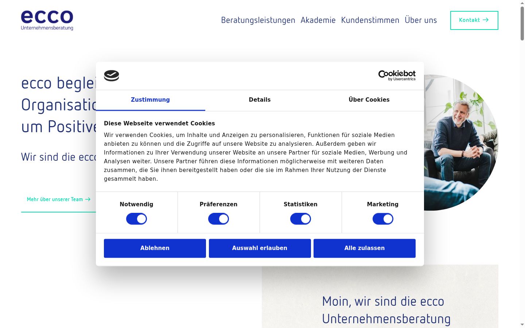Disable the Präferenzen cookies switch
Image resolution: width=525 pixels, height=328 pixels.
[218, 219]
